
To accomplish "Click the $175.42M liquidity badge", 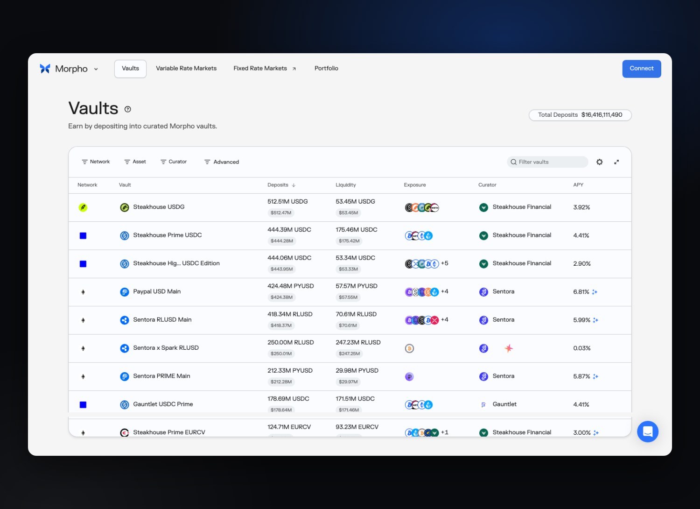I will tap(349, 241).
